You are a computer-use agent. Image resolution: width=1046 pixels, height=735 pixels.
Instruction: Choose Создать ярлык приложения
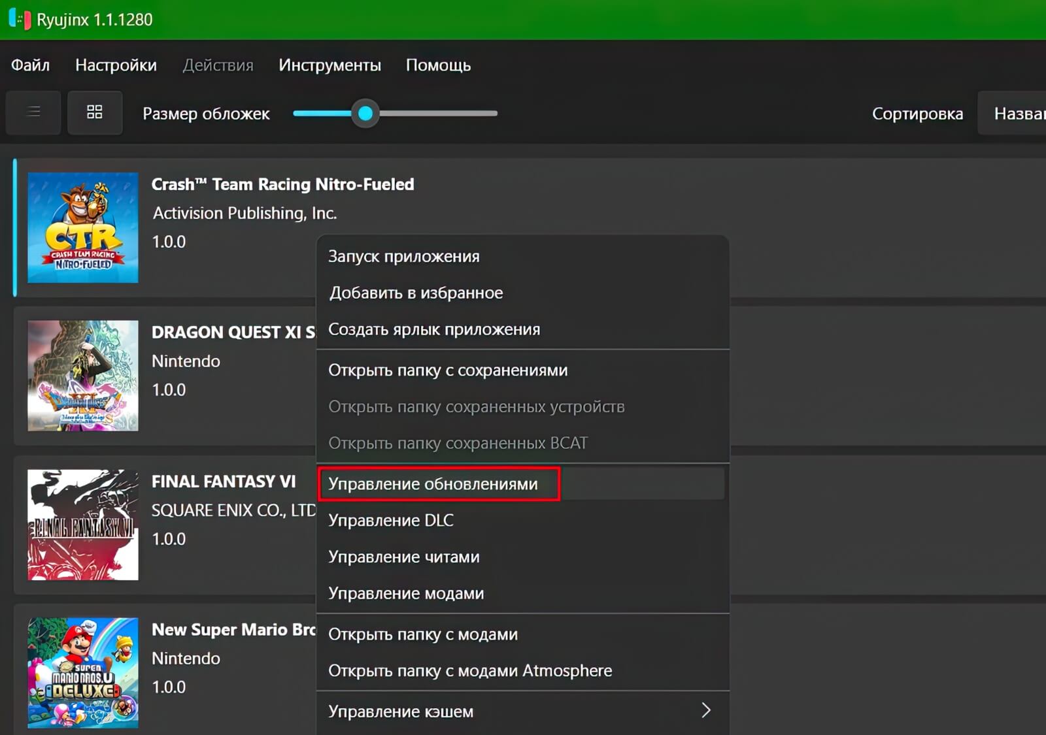coord(522,329)
